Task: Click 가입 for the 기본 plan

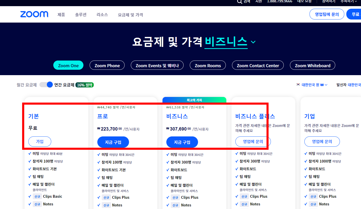Action: click(x=40, y=141)
